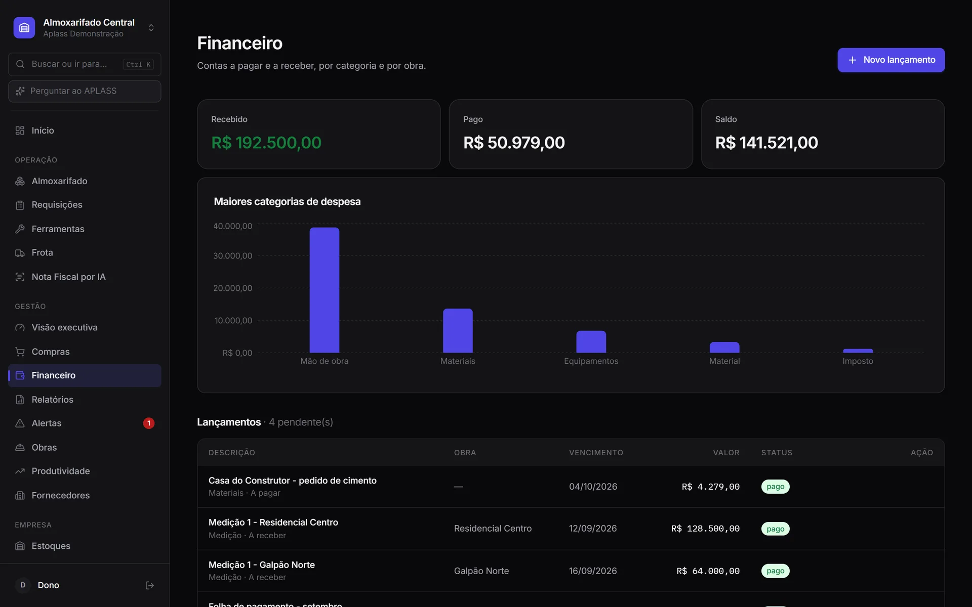Click the Requisições clipboard icon
Image resolution: width=972 pixels, height=607 pixels.
coord(20,205)
